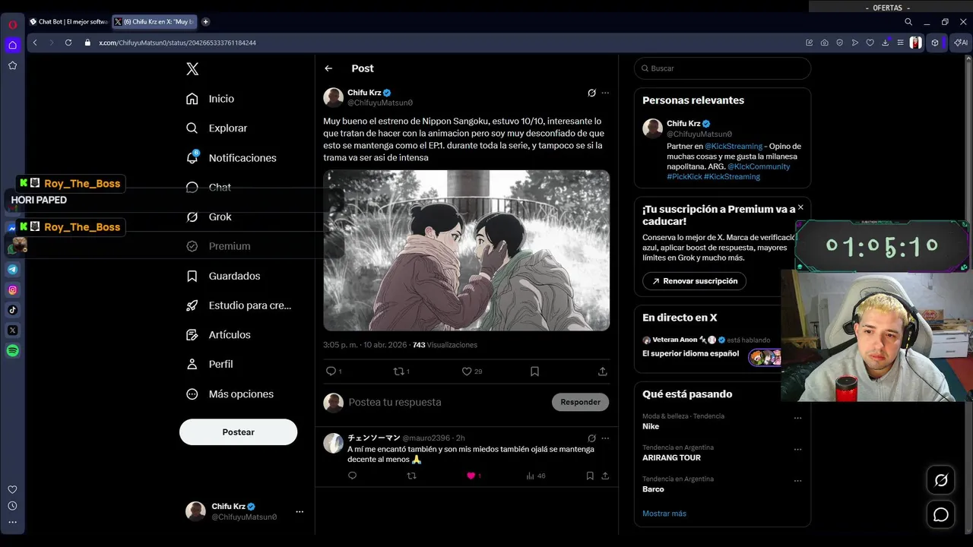Click browser back arrow
The height and width of the screenshot is (547, 973).
pos(35,43)
